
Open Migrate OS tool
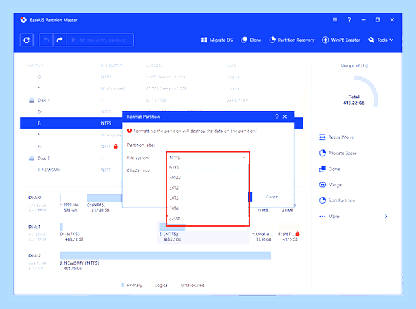217,40
